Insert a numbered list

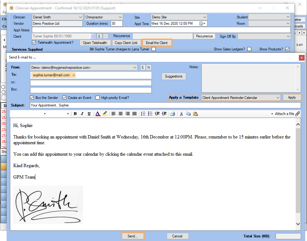tap(143, 114)
